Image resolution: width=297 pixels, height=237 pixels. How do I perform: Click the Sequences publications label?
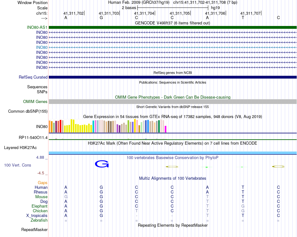(37, 87)
